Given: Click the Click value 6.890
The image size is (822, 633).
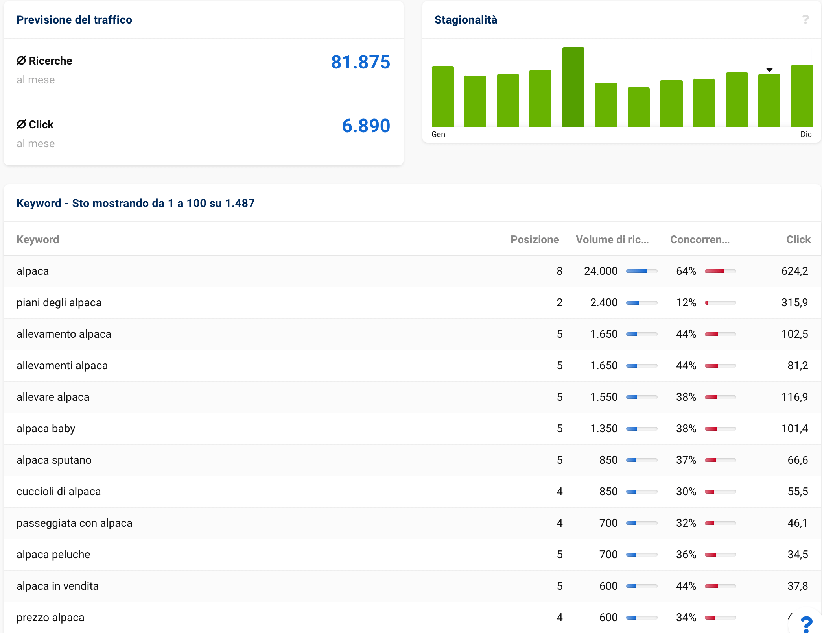Looking at the screenshot, I should 366,126.
